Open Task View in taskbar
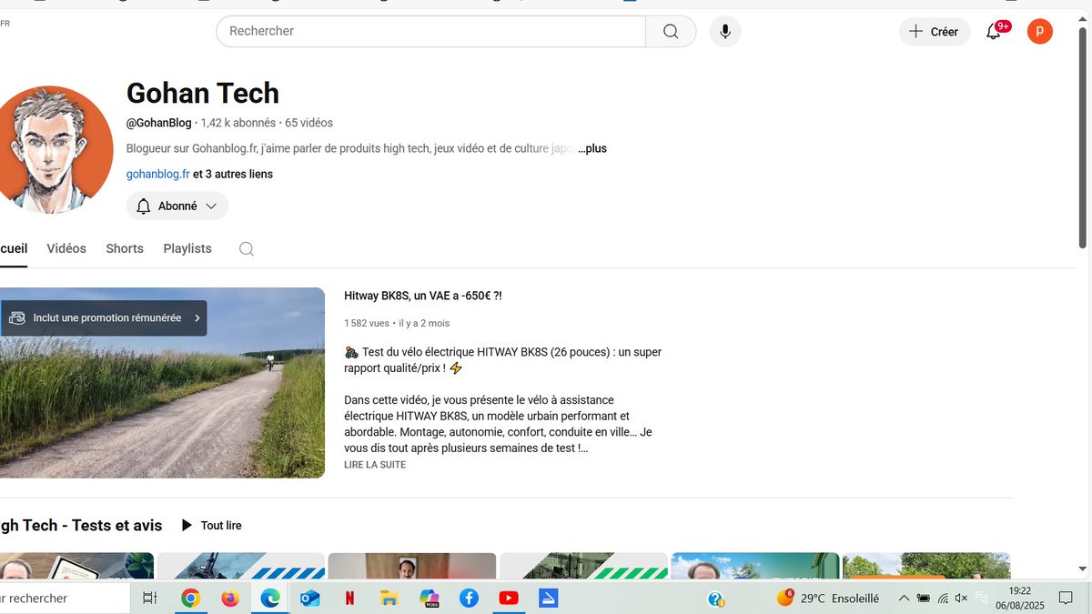This screenshot has width=1092, height=614. [150, 598]
